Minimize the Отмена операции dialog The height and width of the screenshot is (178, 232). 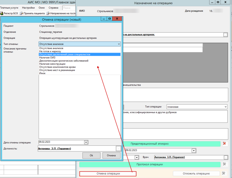(x=104, y=19)
